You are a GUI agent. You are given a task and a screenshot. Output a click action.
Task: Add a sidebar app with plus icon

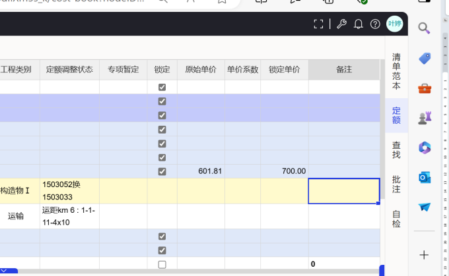424,254
